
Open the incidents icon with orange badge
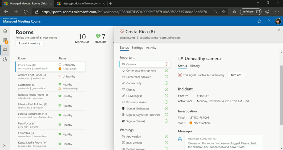click(x=5, y=41)
